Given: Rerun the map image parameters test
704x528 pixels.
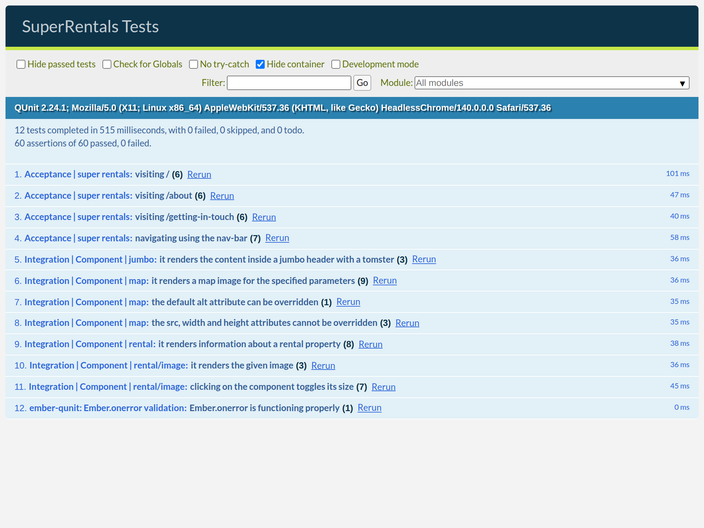Looking at the screenshot, I should (385, 281).
